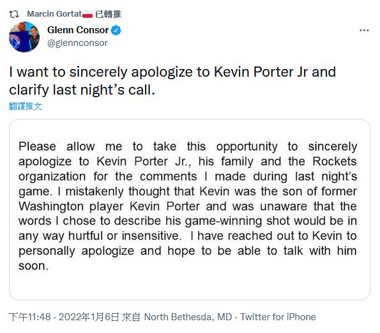The width and height of the screenshot is (380, 333).
Task: Open Marcin Gortat's profile from the retweet line
Action: point(54,14)
